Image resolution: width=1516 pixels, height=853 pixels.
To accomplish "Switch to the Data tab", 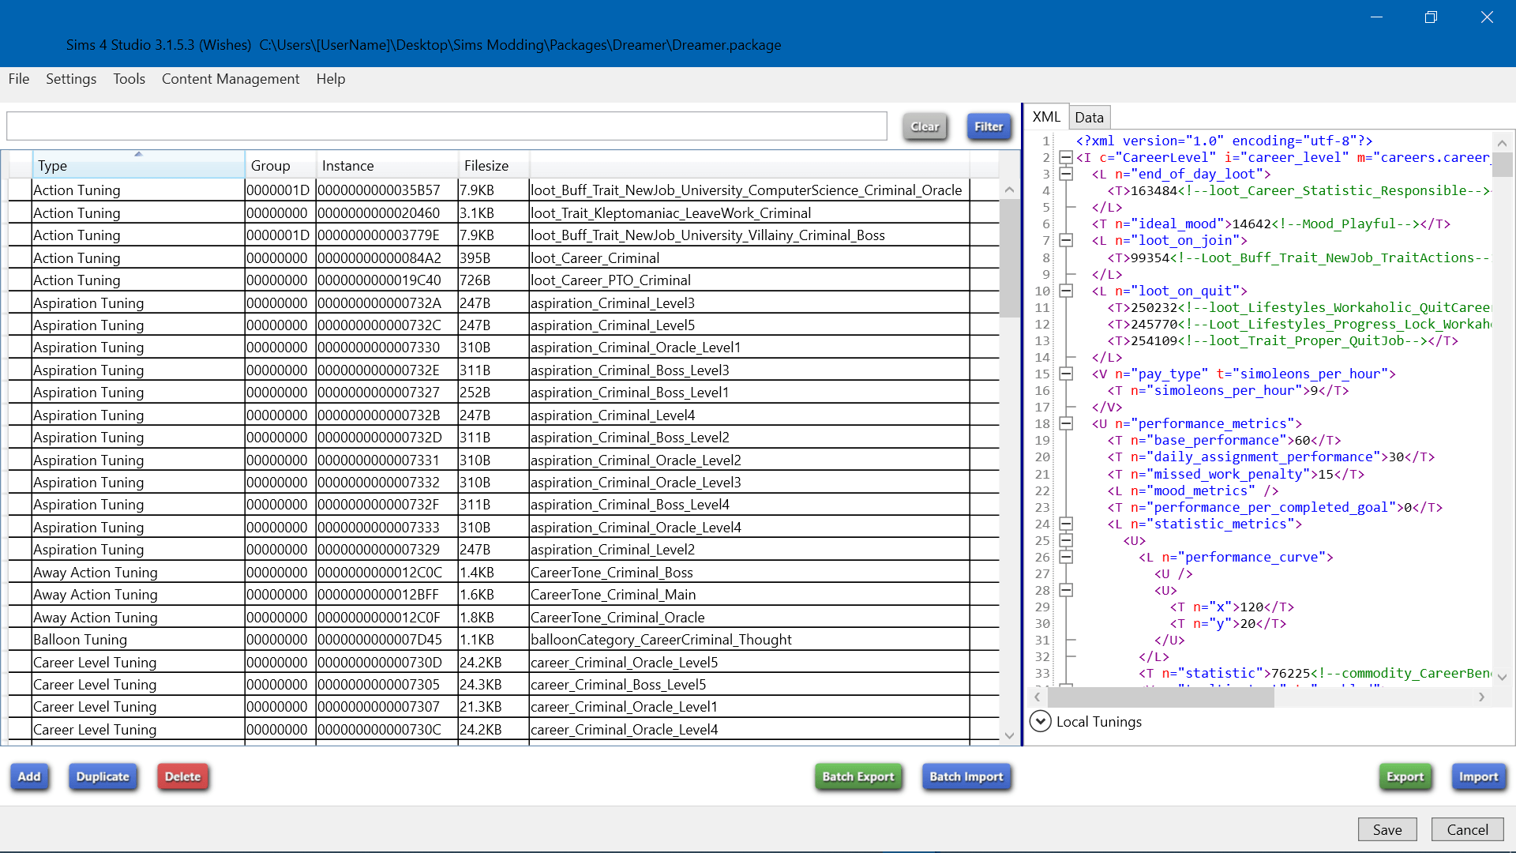I will 1089,118.
